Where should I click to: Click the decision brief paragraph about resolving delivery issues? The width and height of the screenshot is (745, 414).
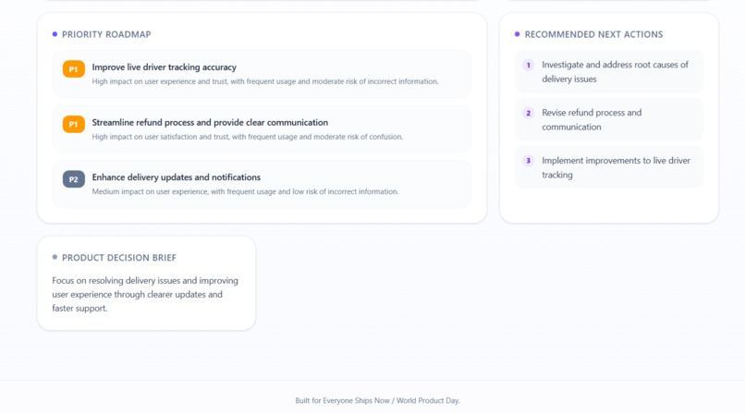click(145, 295)
